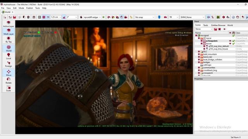This screenshot has height=139, width=248.
Task: Select the baron_lair layer group
Action: [x=208, y=57]
